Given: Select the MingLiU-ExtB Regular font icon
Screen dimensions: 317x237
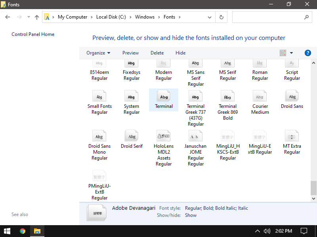Looking at the screenshot, I should point(260,136).
